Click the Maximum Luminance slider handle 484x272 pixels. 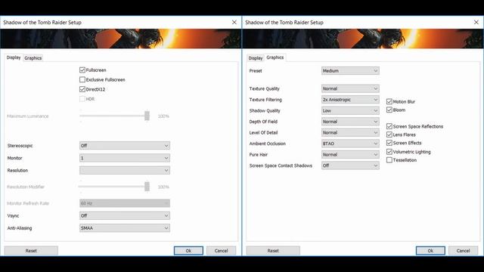click(147, 116)
